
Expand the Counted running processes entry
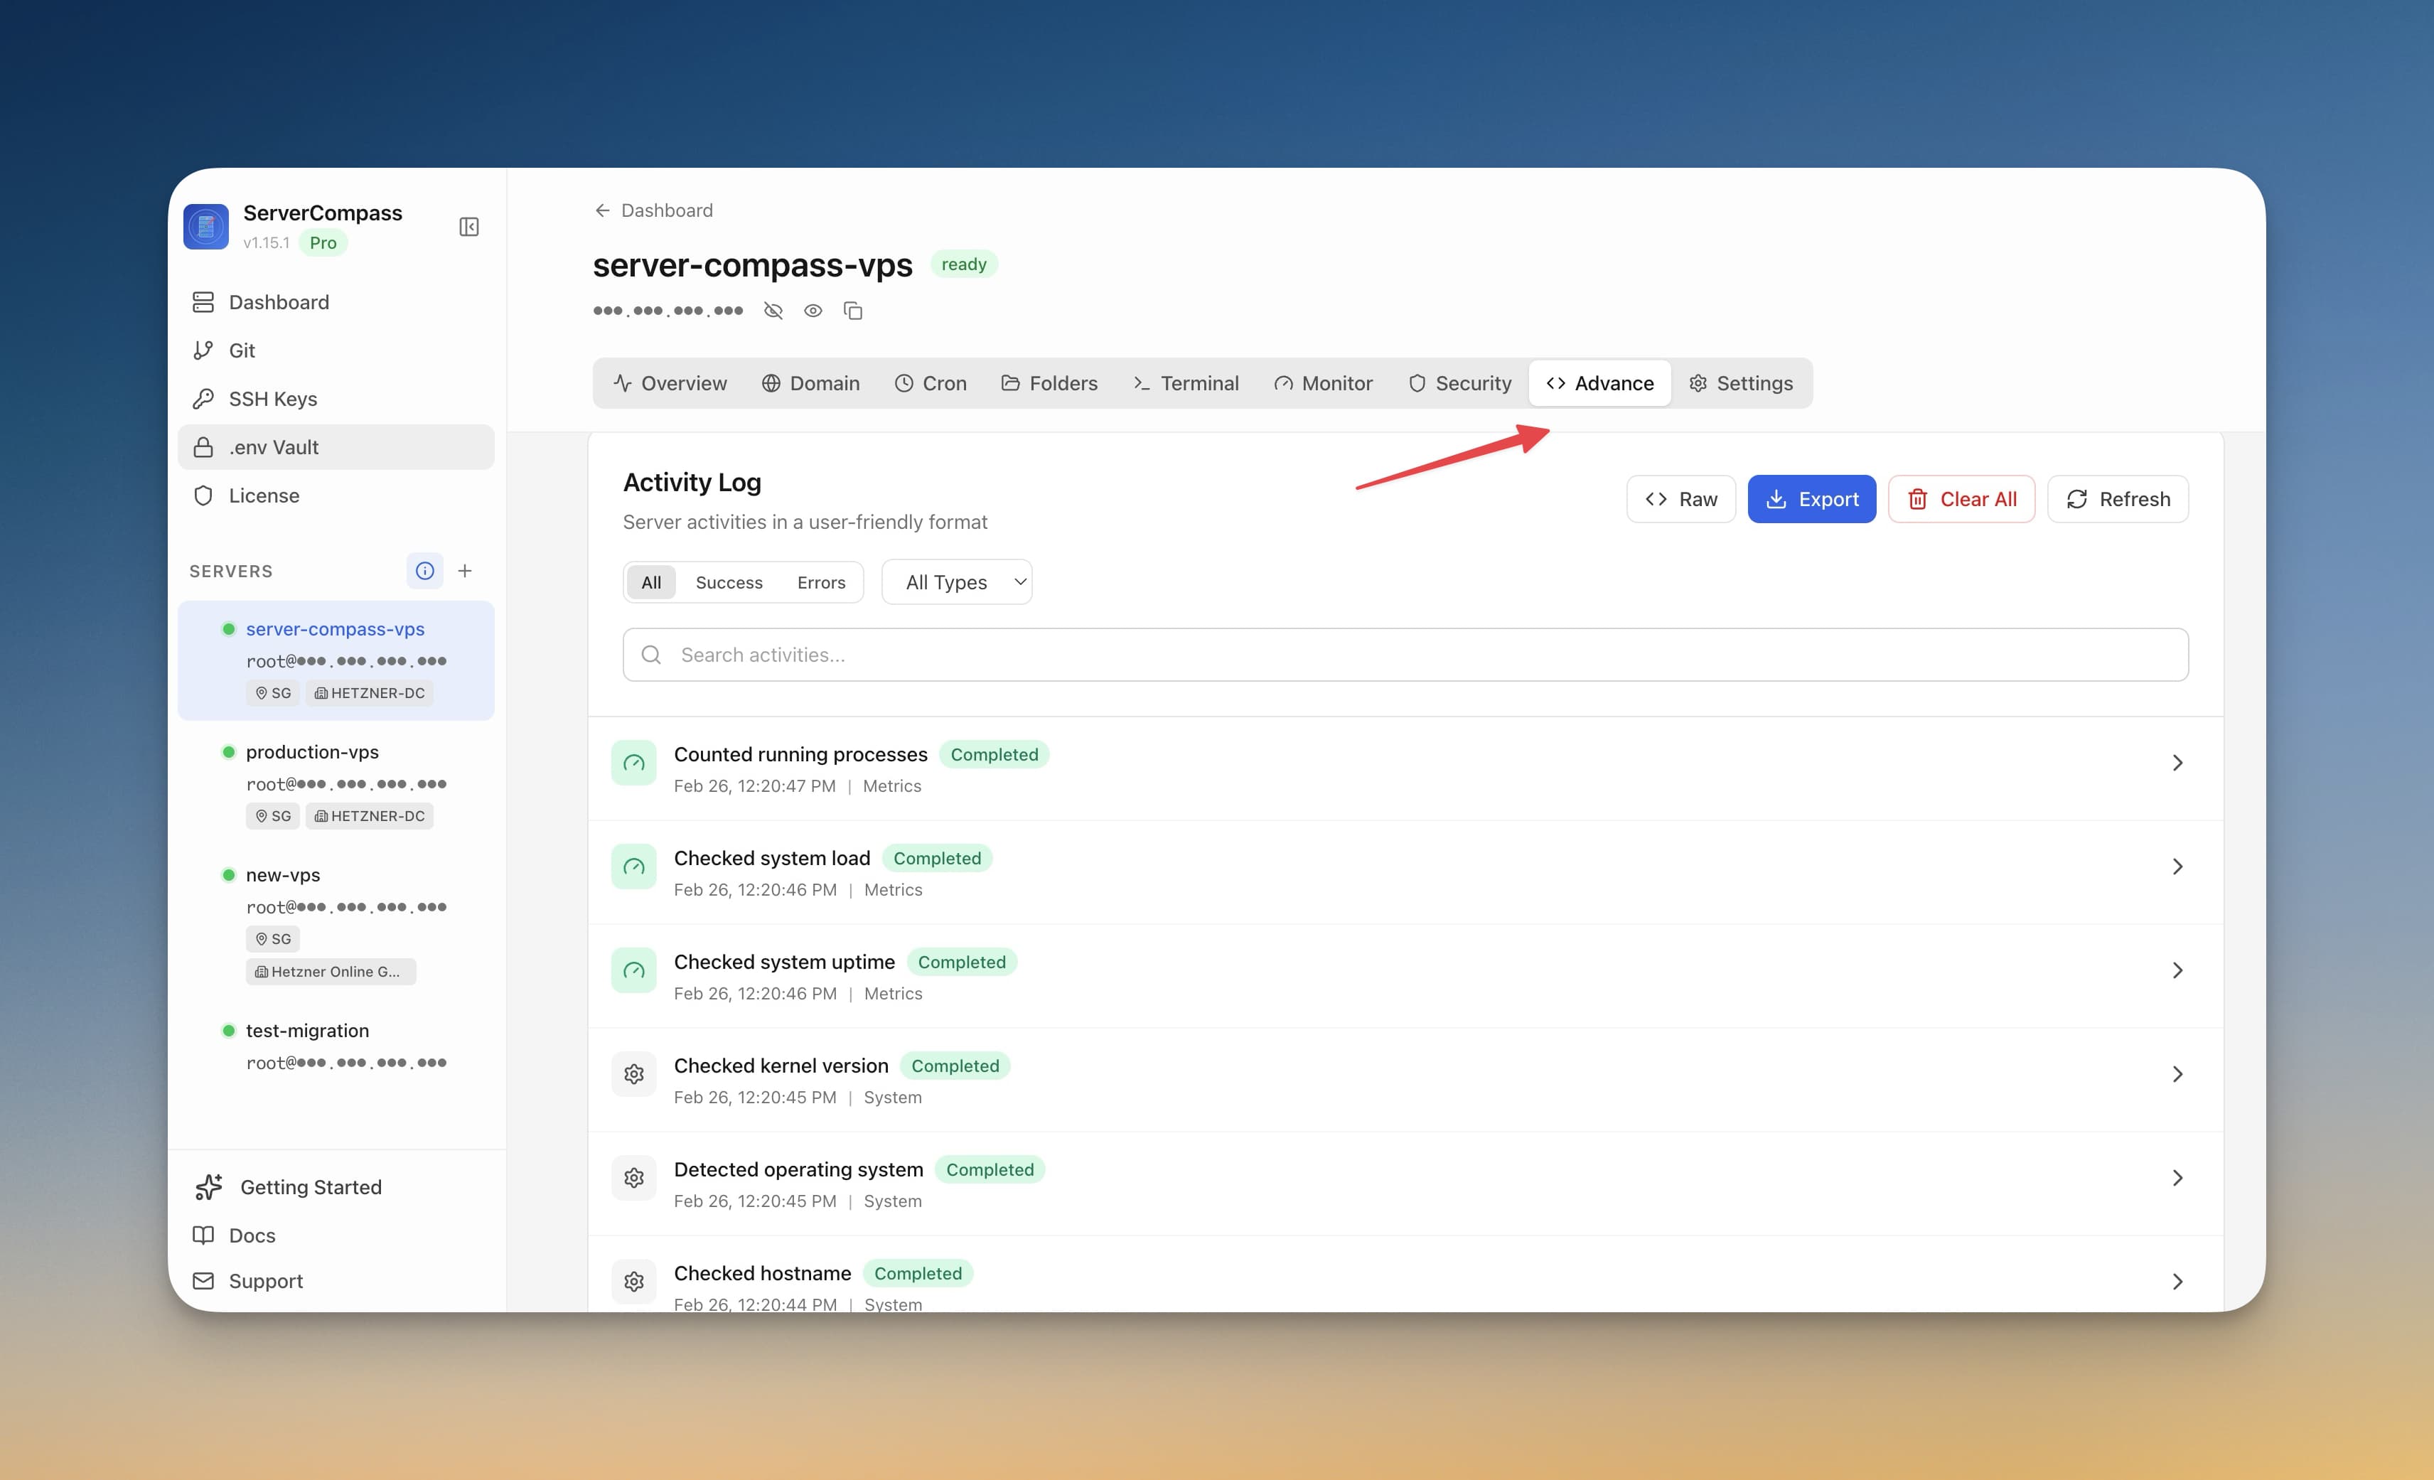(x=2178, y=762)
